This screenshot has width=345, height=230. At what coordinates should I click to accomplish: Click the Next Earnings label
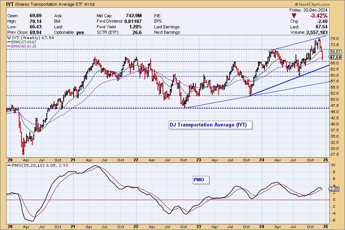168,32
